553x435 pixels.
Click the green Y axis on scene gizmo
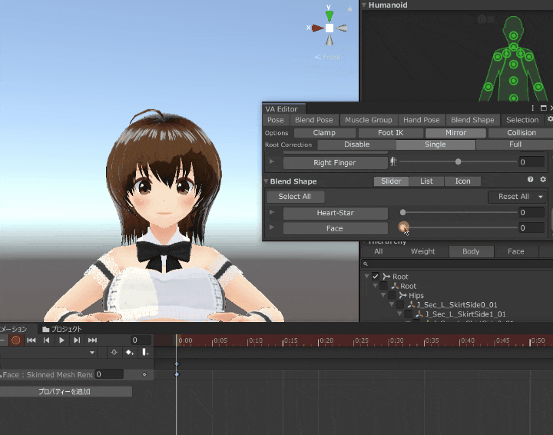(329, 15)
